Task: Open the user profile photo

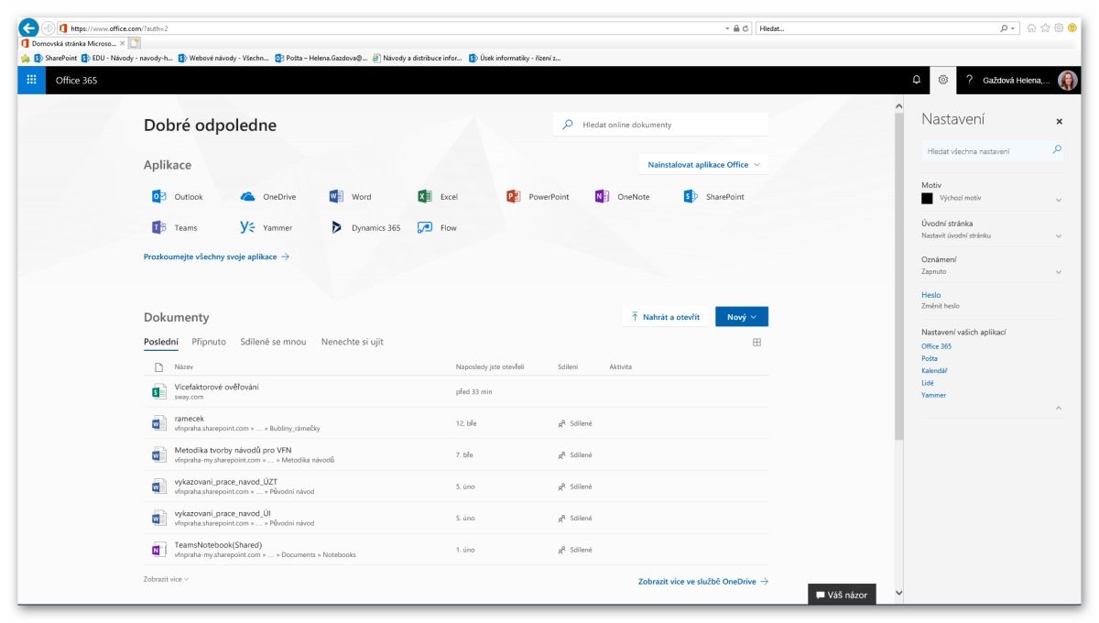Action: point(1068,80)
